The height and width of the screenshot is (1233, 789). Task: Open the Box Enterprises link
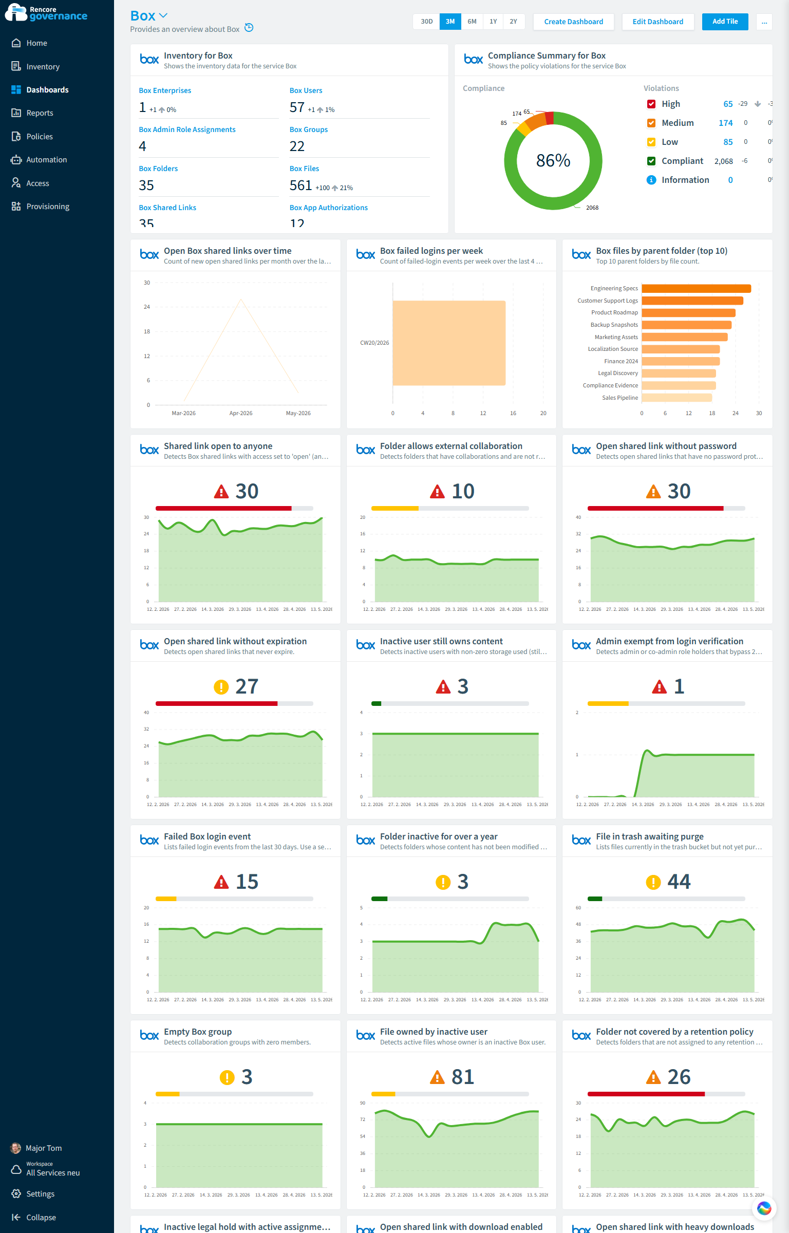(165, 90)
